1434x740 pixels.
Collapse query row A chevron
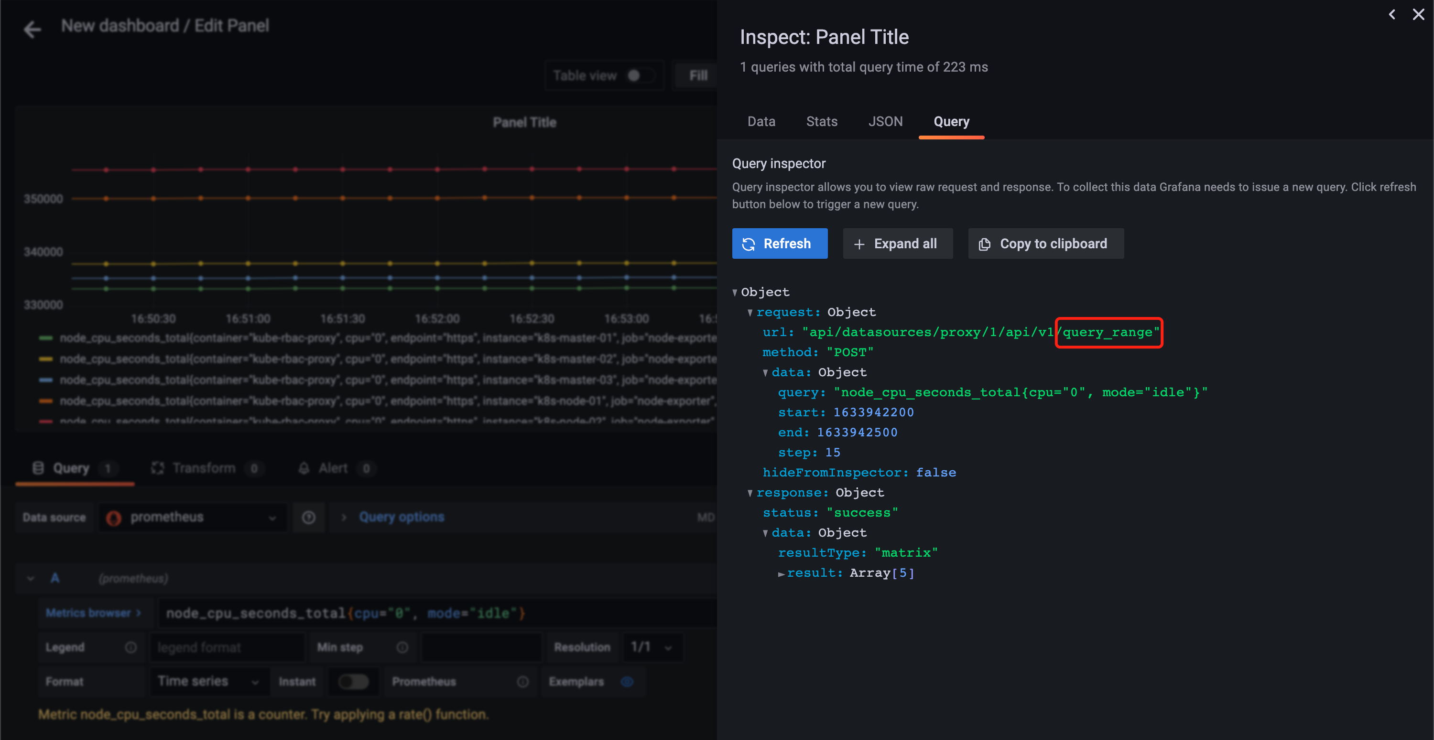pos(31,578)
